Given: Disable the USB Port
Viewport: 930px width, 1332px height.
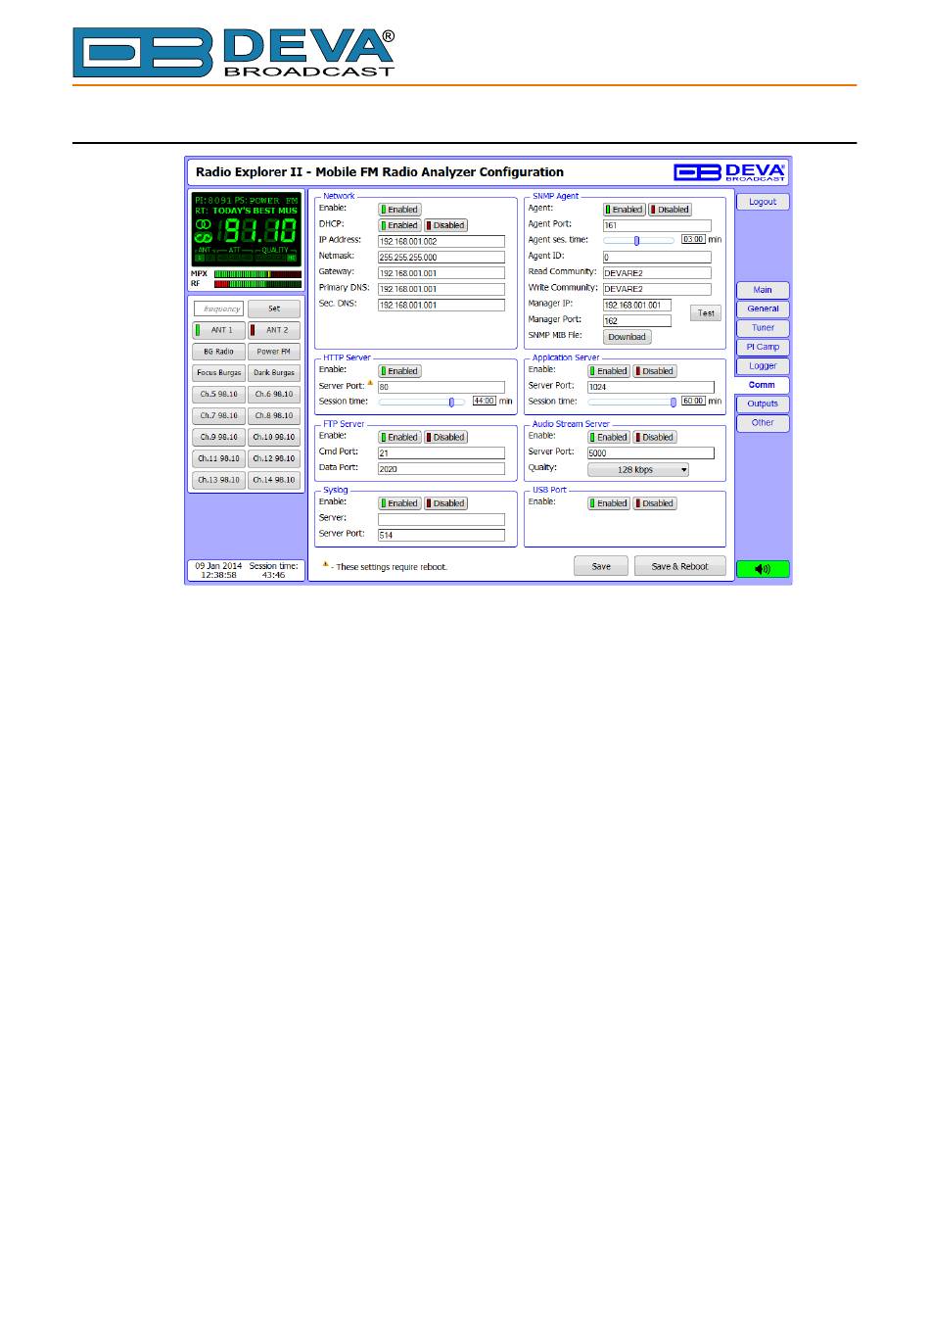Looking at the screenshot, I should pyautogui.click(x=654, y=503).
